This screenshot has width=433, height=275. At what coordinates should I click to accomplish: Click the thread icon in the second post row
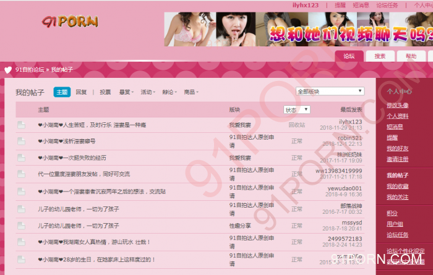[x=22, y=142]
